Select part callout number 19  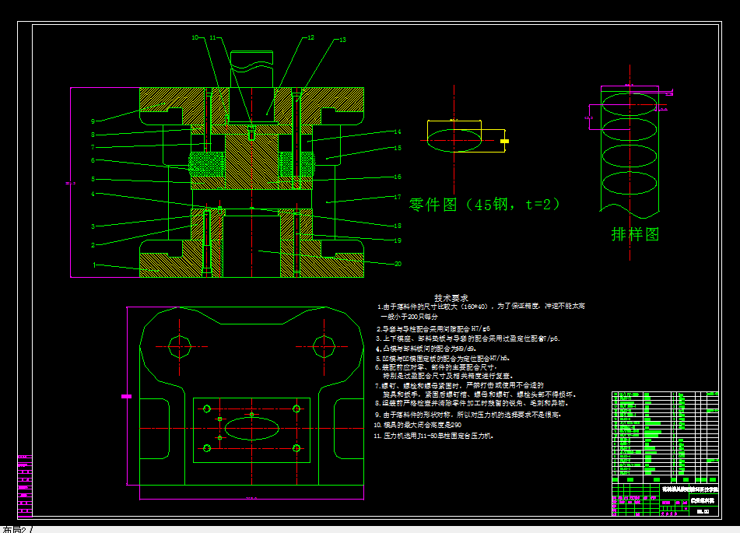click(398, 240)
